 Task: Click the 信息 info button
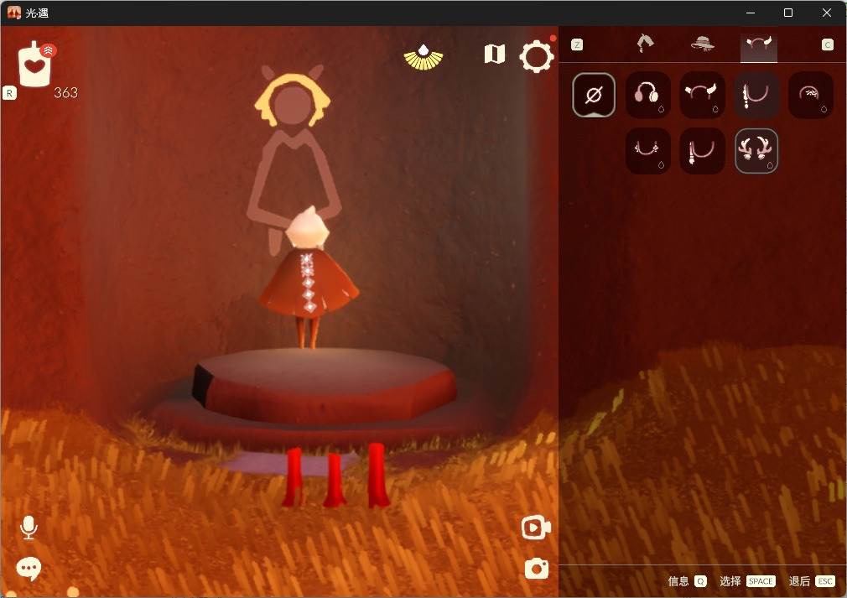click(687, 580)
